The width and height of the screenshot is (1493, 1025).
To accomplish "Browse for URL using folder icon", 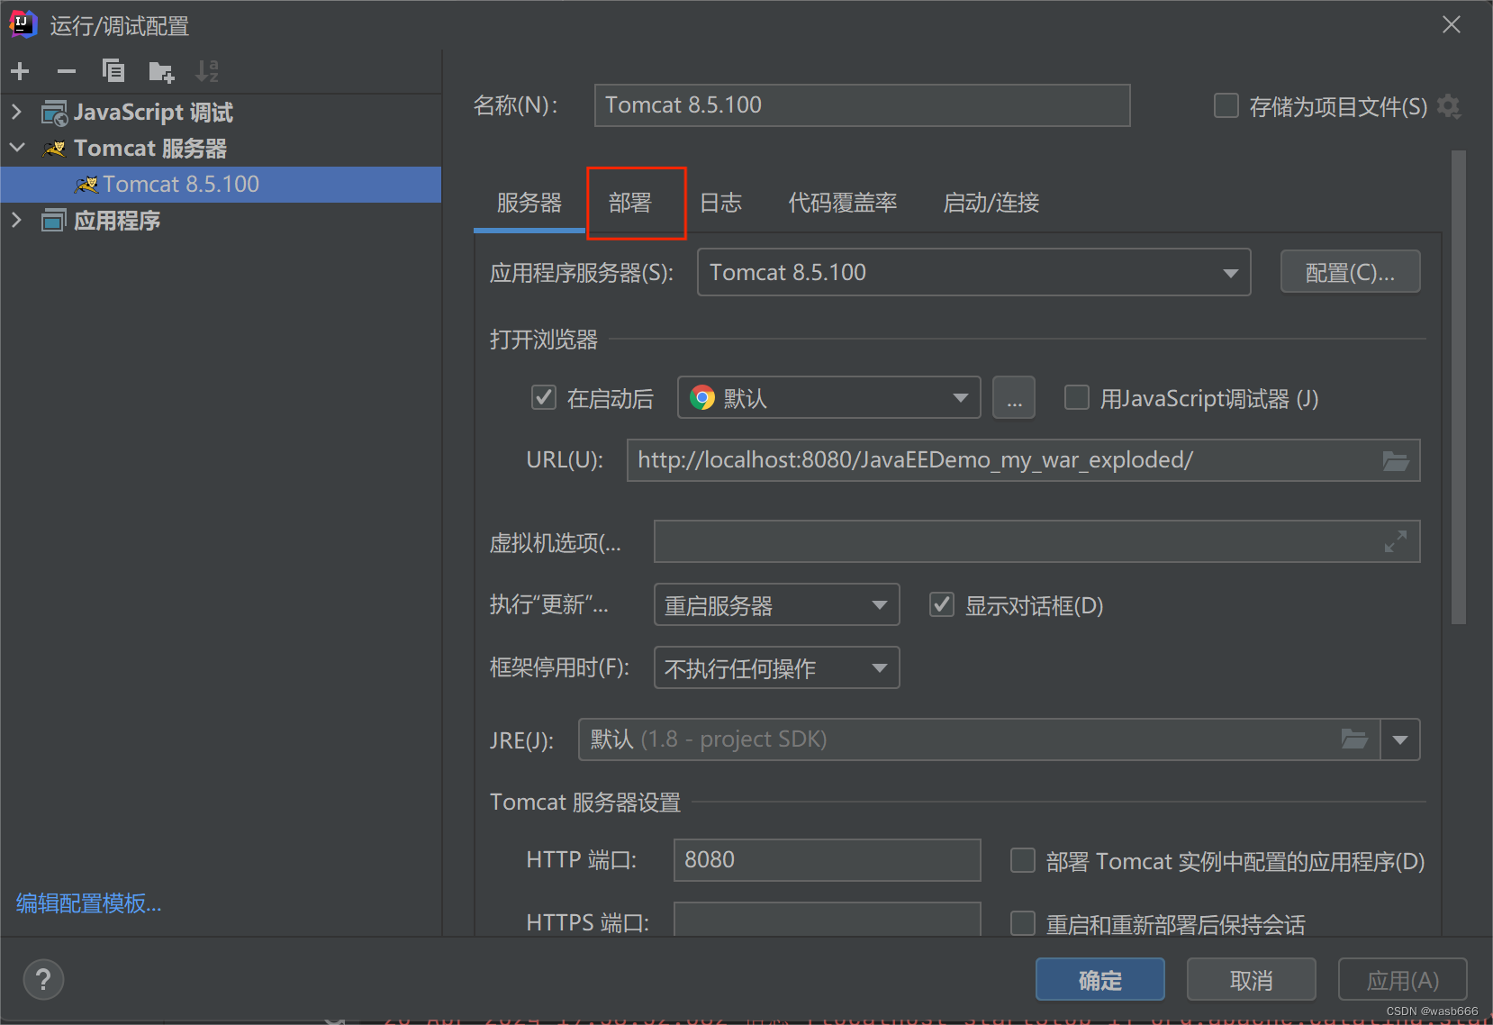I will click(x=1397, y=460).
